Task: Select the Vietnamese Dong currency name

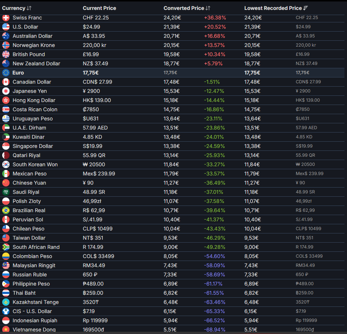Action: tap(34, 330)
